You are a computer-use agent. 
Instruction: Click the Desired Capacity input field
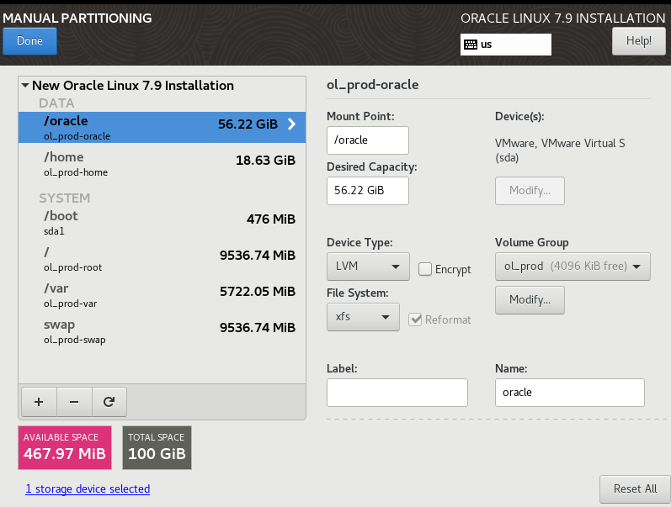click(368, 191)
